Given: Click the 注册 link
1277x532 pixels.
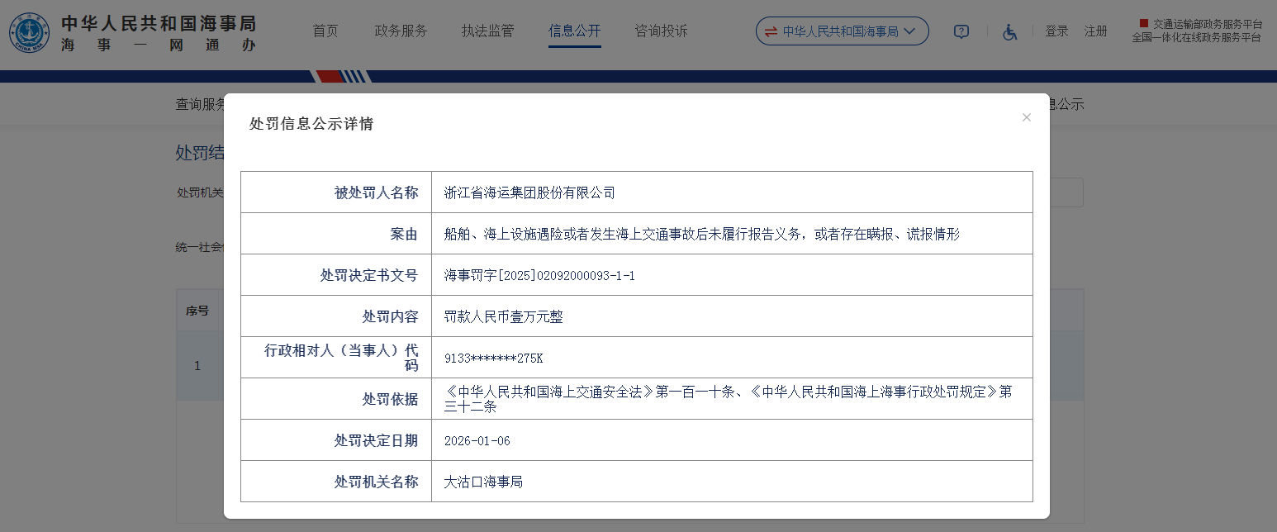Looking at the screenshot, I should 1095,31.
